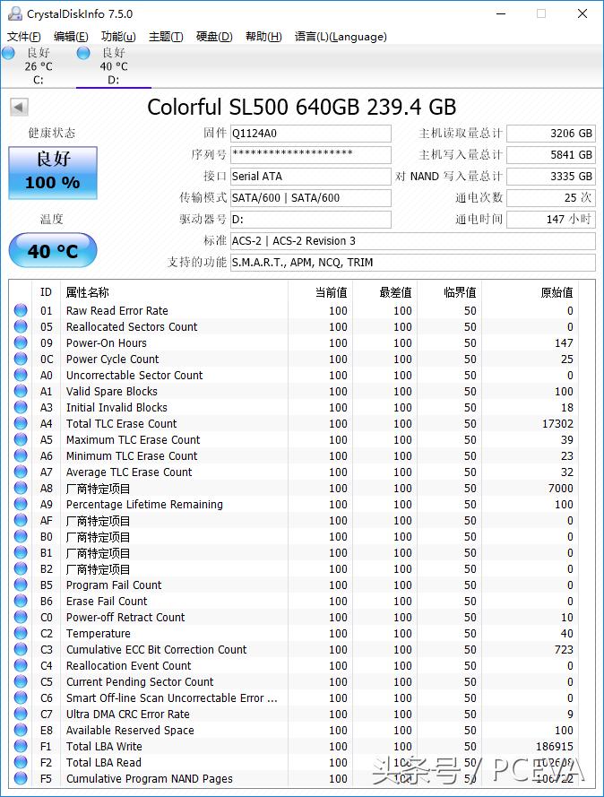
Task: Click the status dot for Uncorrectable Sector Count
Action: click(x=21, y=375)
